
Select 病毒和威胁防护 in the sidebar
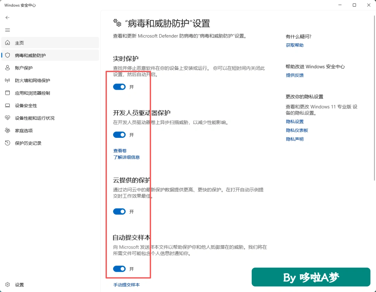(50, 55)
